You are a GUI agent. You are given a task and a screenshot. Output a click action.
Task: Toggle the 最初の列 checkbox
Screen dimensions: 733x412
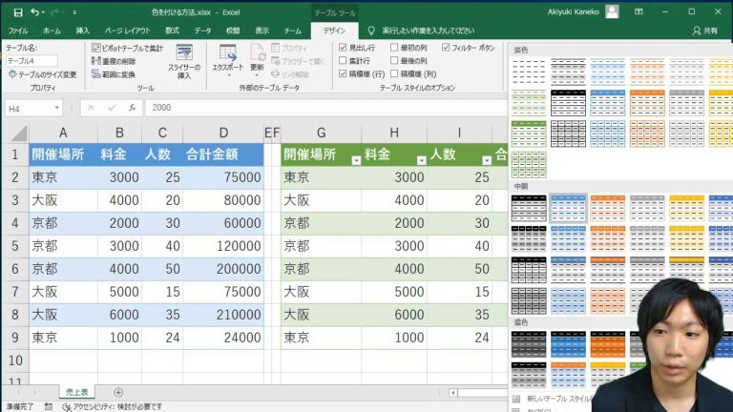pyautogui.click(x=394, y=48)
